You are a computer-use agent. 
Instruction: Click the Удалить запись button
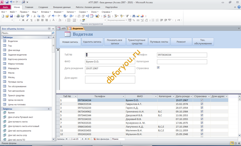[x=92, y=42]
